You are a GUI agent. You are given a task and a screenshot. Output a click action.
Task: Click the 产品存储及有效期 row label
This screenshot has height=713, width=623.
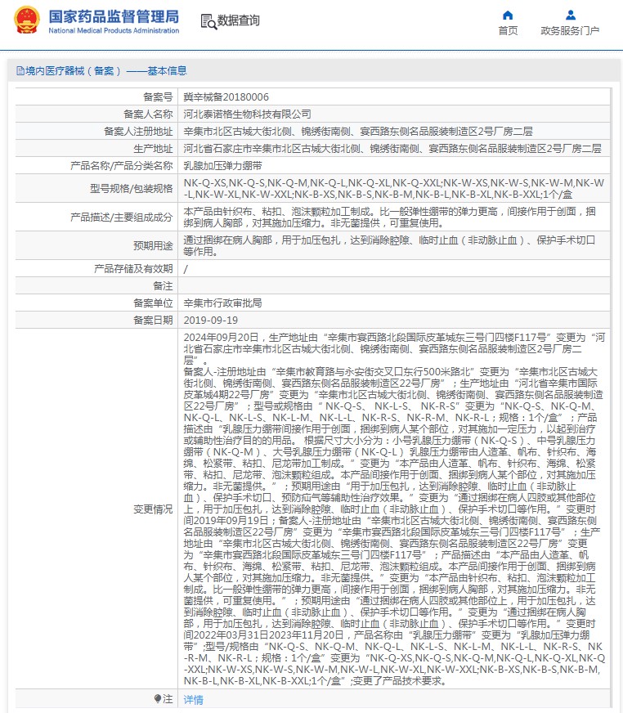(x=133, y=269)
